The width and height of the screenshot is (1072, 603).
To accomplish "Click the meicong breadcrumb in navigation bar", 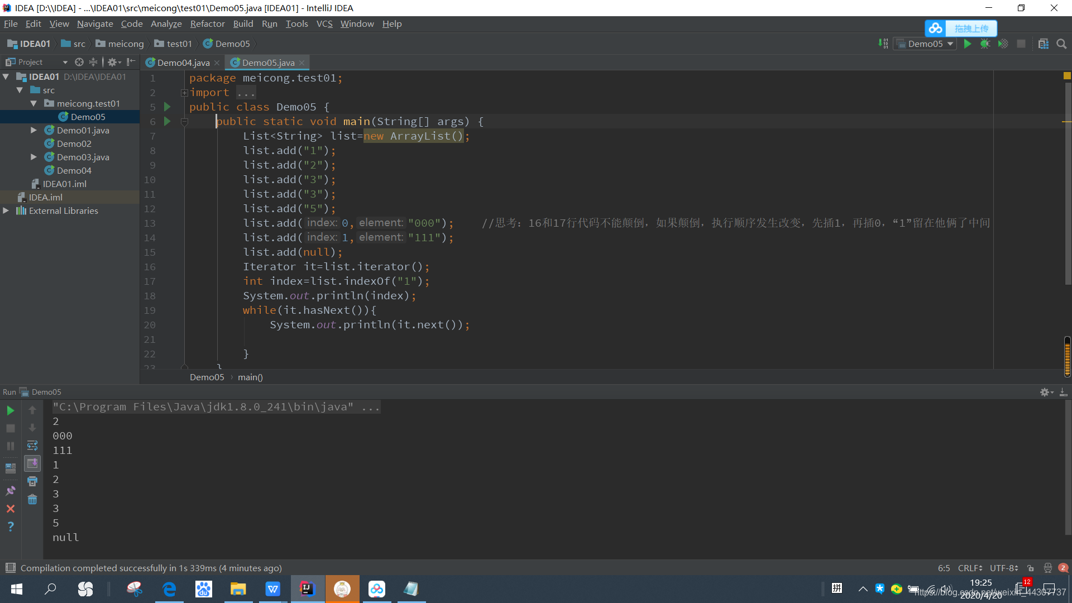I will [x=119, y=44].
